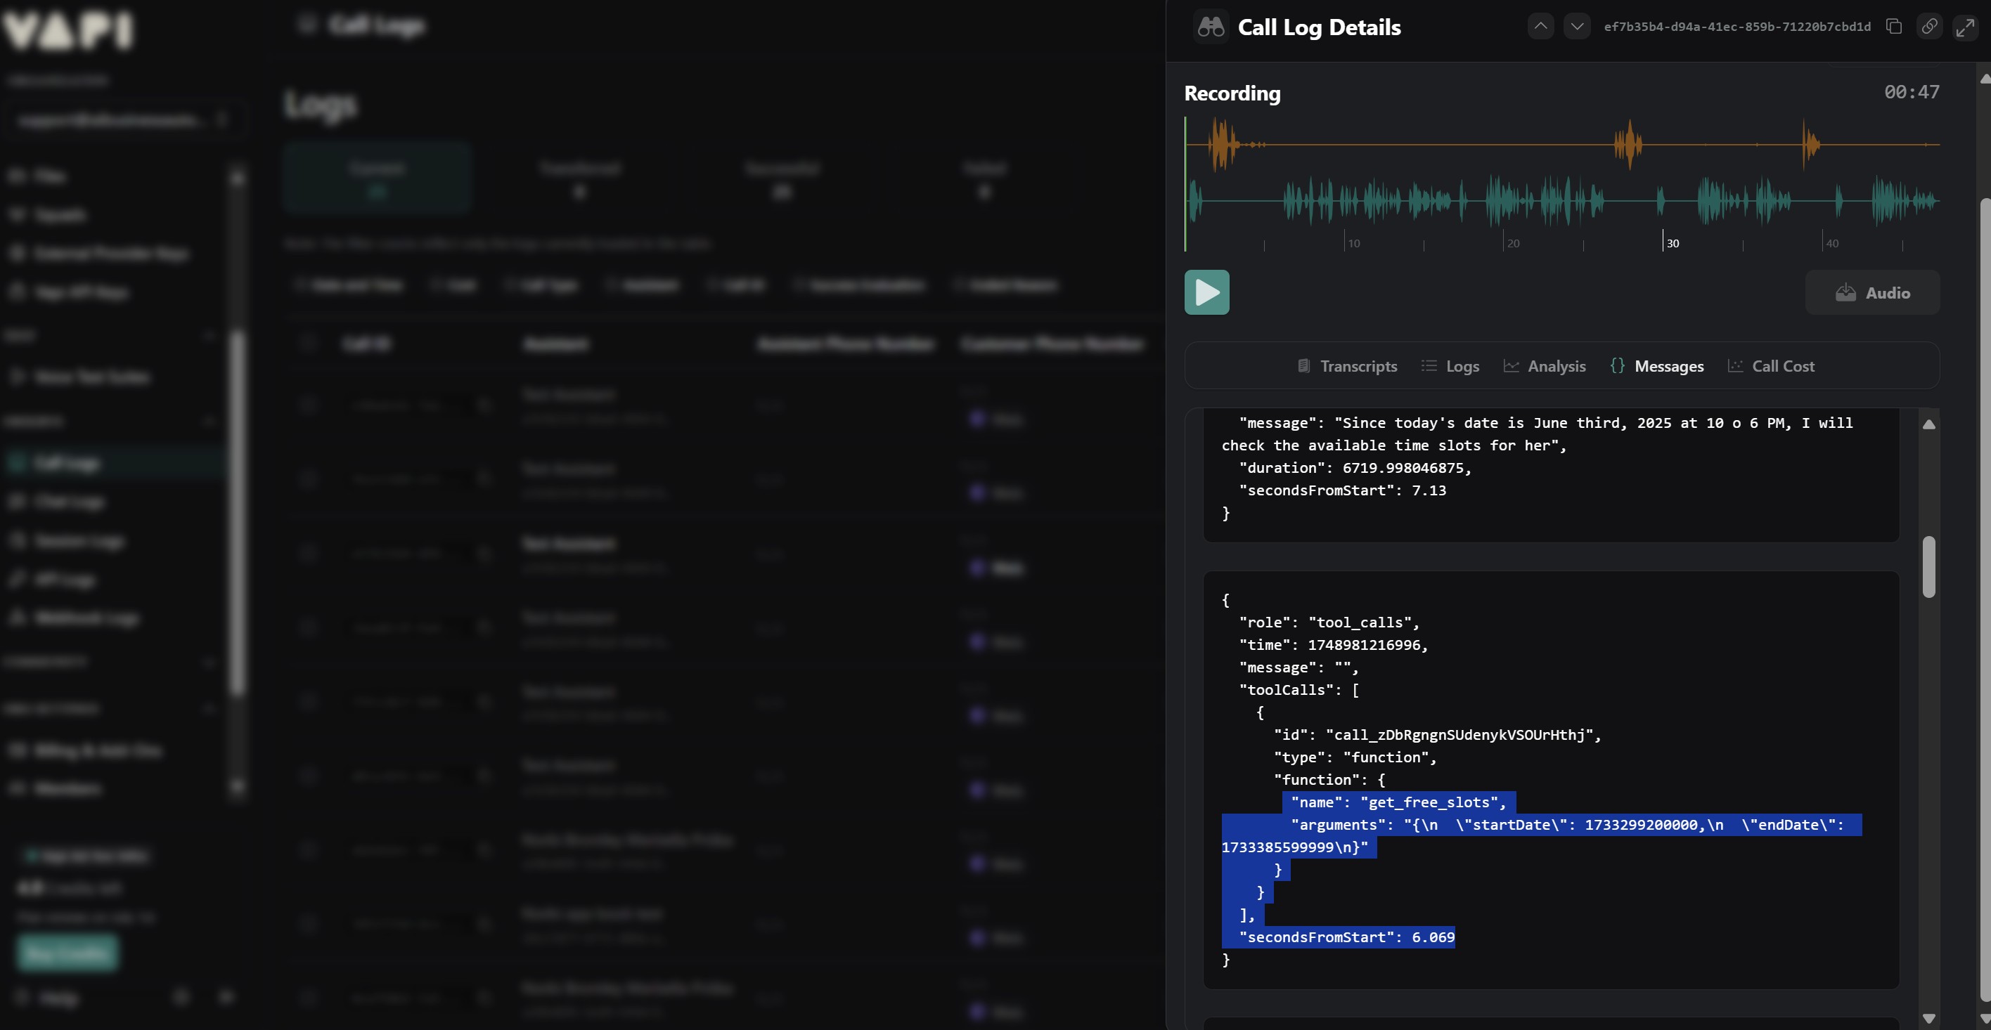Image resolution: width=1991 pixels, height=1030 pixels.
Task: Click the call ID text ef7b35b4-d94a
Action: [x=1737, y=27]
